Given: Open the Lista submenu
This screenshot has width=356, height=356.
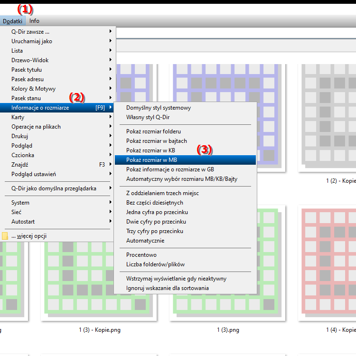Looking at the screenshot, I should 57,51.
